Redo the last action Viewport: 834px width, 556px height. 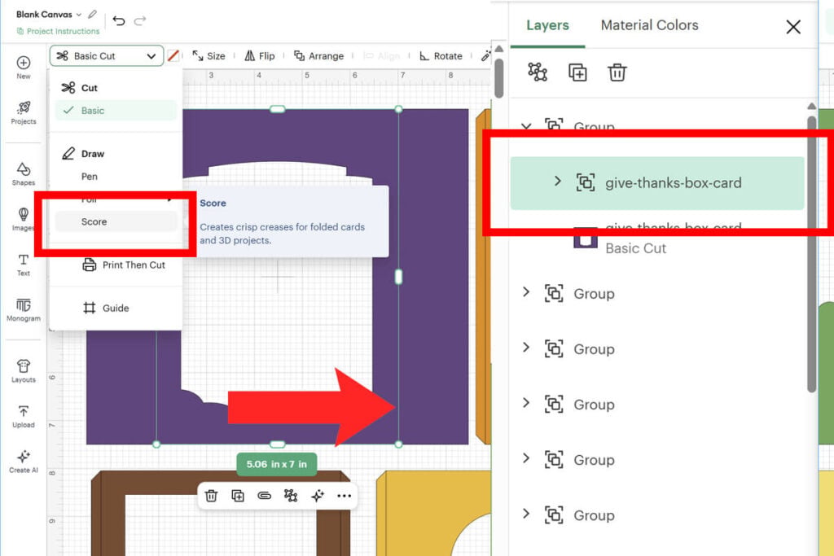(140, 20)
